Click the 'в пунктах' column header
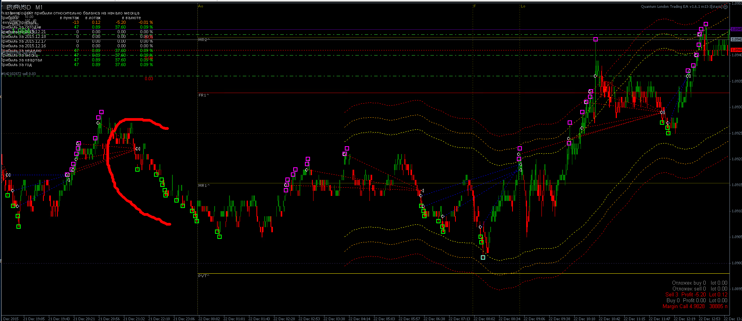 point(70,18)
